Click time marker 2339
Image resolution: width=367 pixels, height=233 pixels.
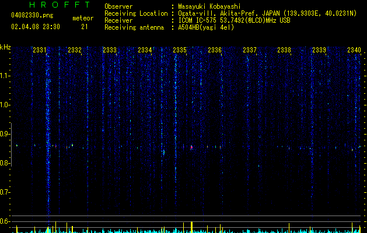[x=319, y=50]
